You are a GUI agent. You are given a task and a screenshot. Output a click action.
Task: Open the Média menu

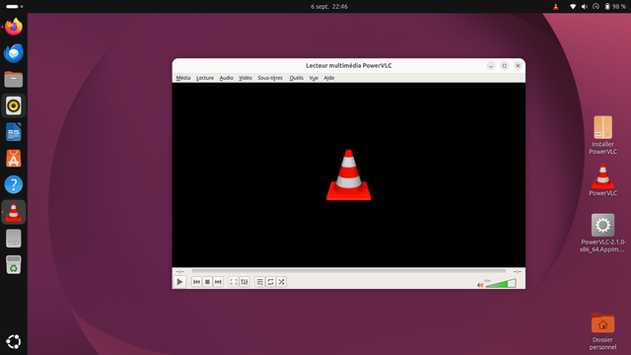click(183, 78)
